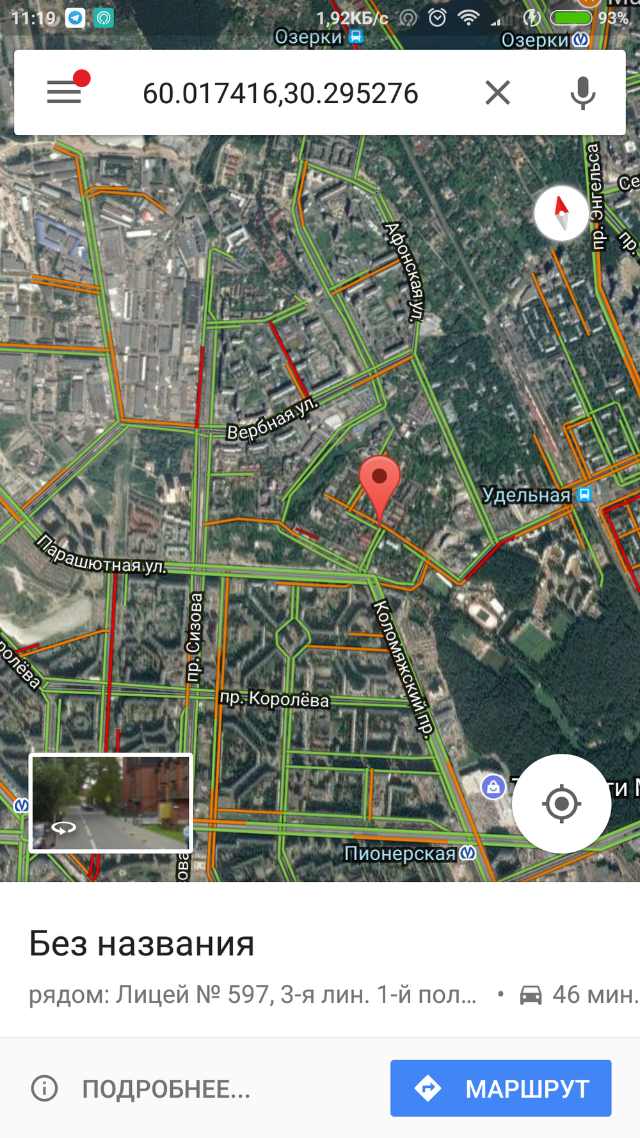Tap the info circle icon
The width and height of the screenshot is (640, 1138).
point(45,1088)
